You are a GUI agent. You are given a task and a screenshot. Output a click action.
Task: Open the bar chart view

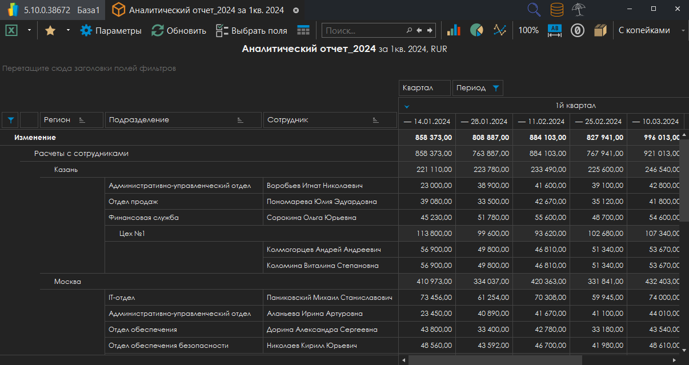pyautogui.click(x=454, y=31)
